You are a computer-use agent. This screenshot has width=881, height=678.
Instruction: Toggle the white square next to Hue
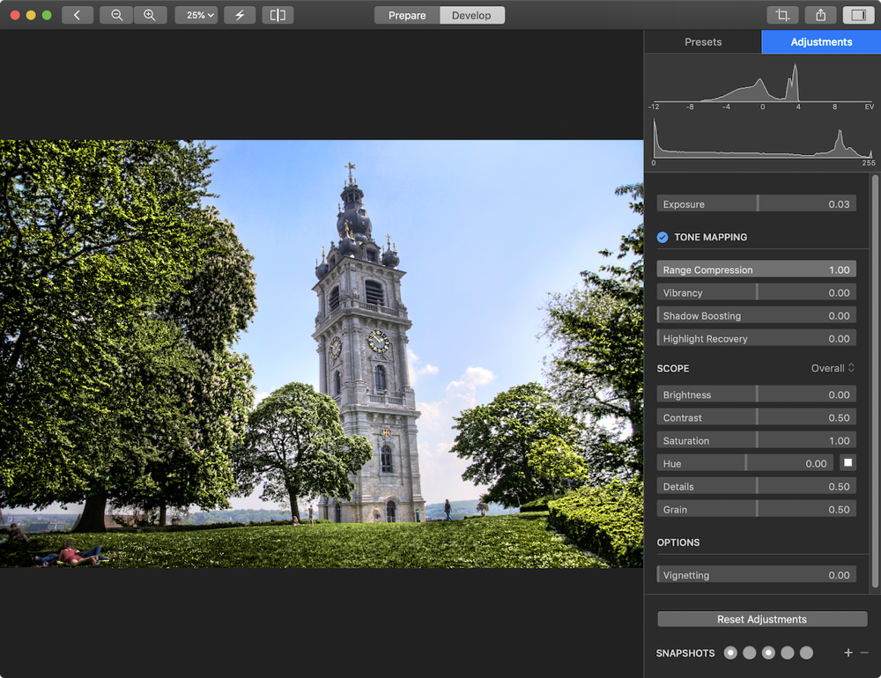tap(848, 463)
